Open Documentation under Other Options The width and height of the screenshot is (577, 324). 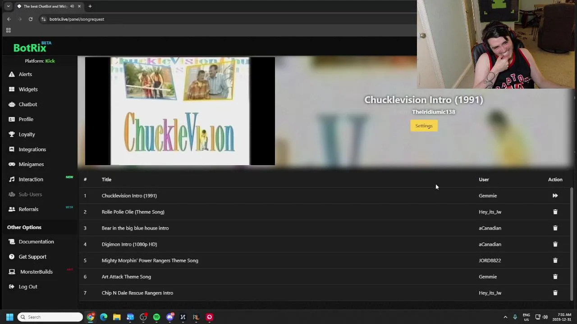tap(36, 242)
